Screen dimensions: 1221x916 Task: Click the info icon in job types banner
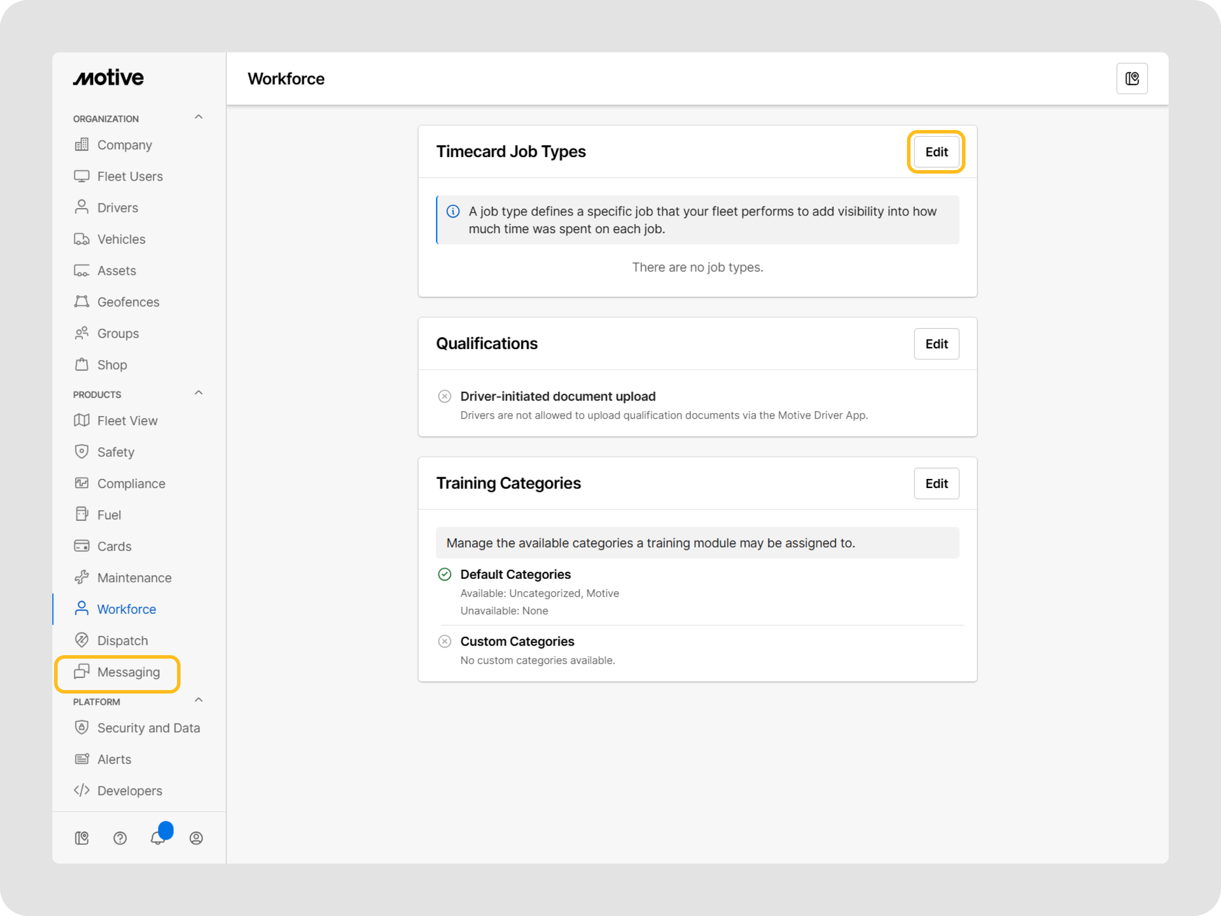453,212
